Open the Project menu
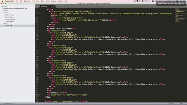Screen dimensions: 187x105 tap(53, 1)
